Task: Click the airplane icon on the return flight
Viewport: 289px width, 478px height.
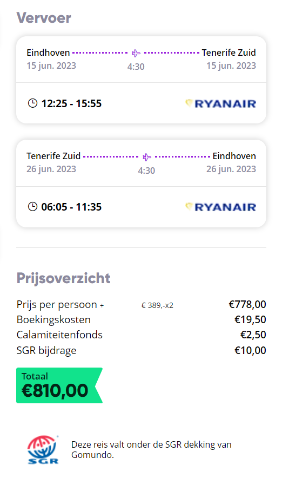Action: point(147,157)
